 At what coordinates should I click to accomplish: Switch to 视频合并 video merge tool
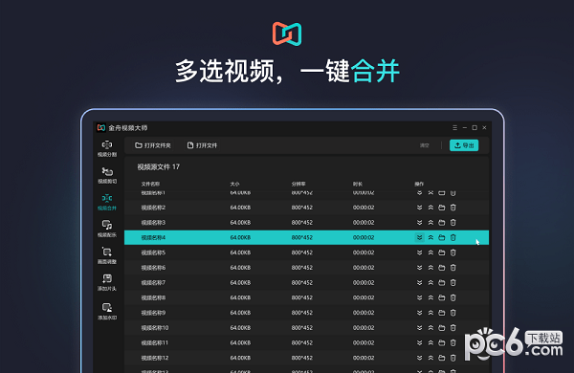(107, 202)
